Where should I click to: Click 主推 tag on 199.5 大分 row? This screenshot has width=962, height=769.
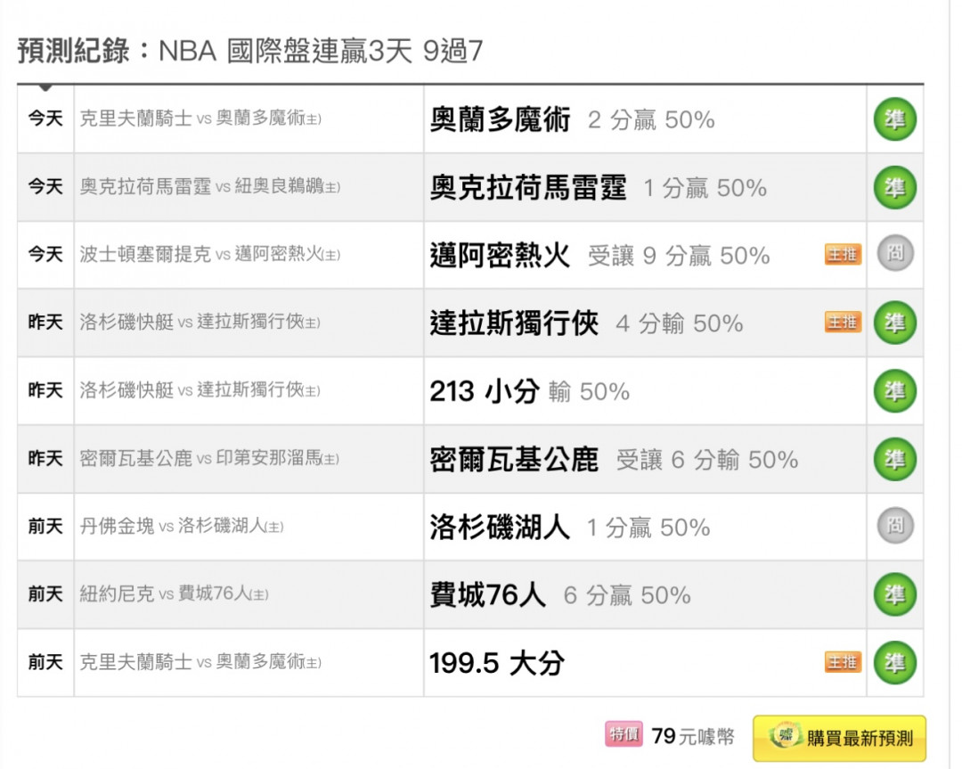pyautogui.click(x=843, y=662)
